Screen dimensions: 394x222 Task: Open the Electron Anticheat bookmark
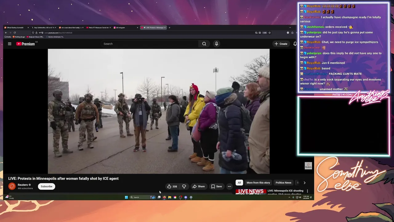point(55,37)
